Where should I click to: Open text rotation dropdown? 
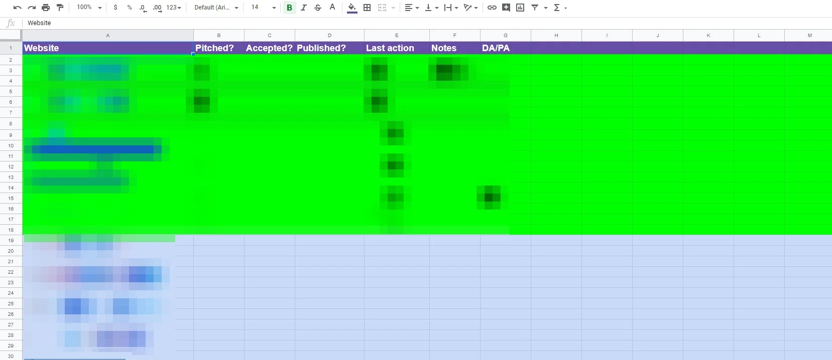(470, 8)
